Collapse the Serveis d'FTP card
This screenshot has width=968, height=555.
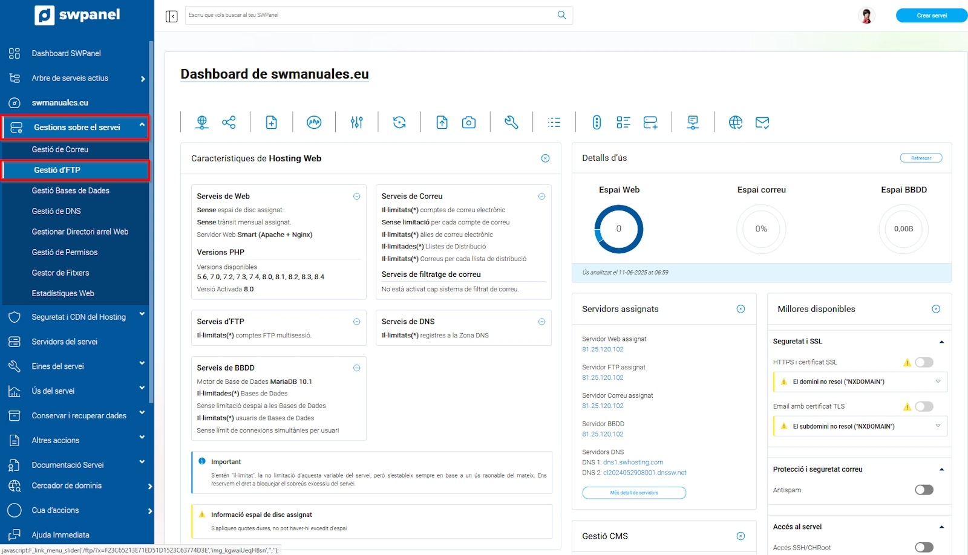coord(356,322)
